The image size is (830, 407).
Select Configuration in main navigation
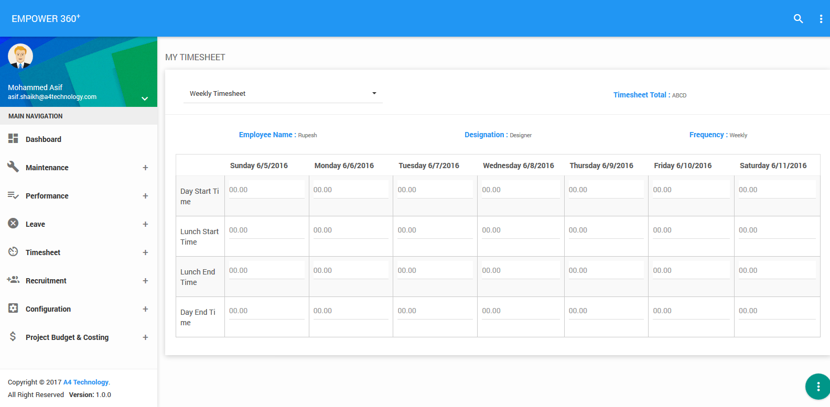tap(48, 309)
